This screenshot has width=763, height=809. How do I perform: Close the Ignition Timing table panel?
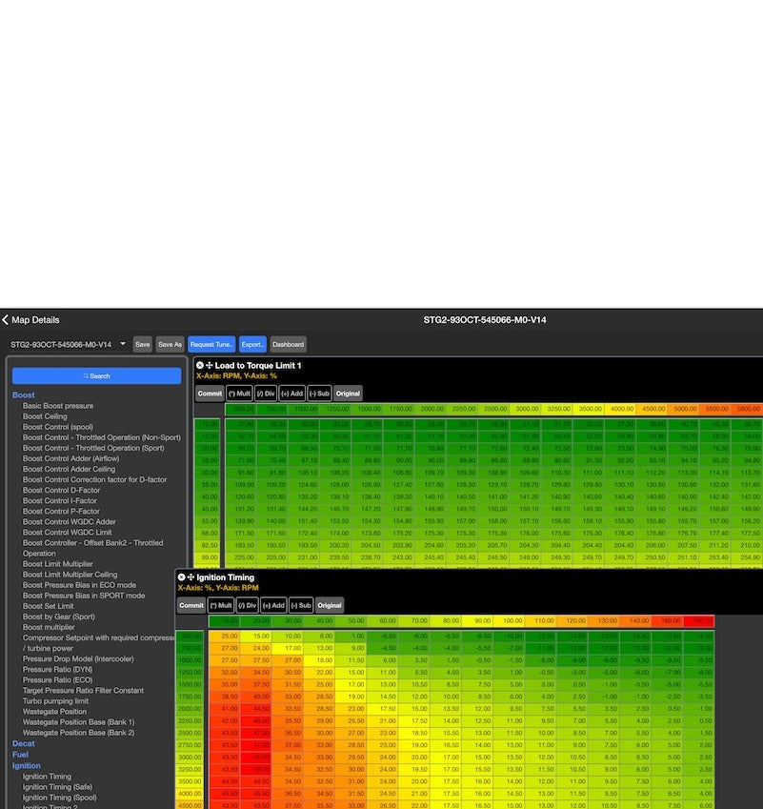click(x=181, y=577)
